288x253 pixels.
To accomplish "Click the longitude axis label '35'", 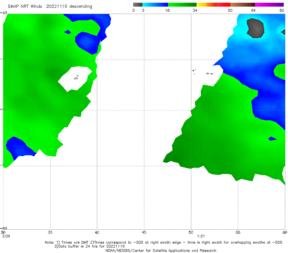I will coord(50,232).
